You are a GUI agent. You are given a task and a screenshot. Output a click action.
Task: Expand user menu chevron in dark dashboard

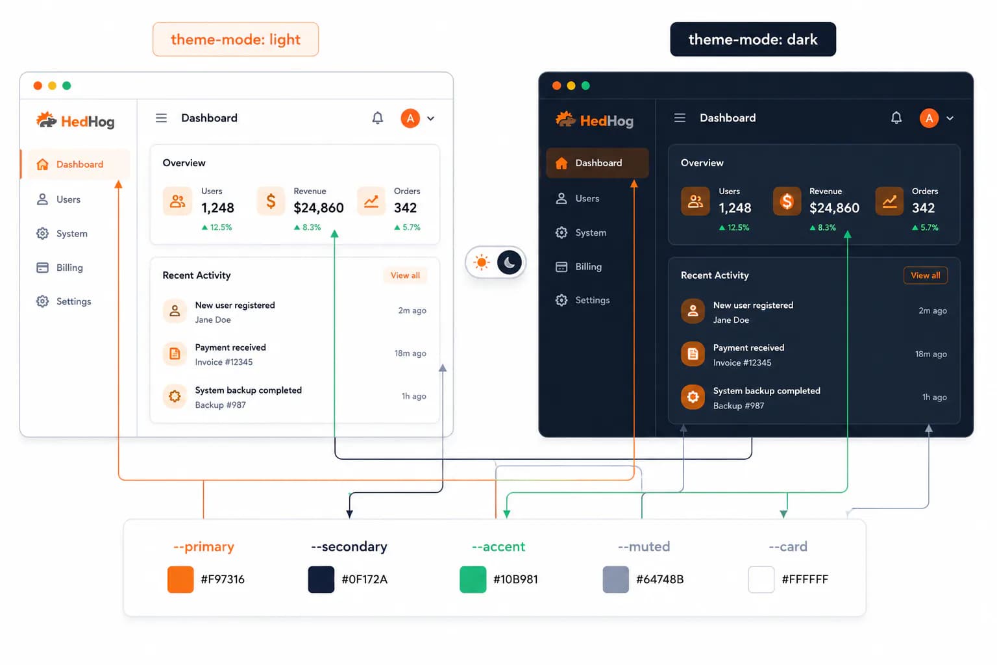tap(950, 118)
